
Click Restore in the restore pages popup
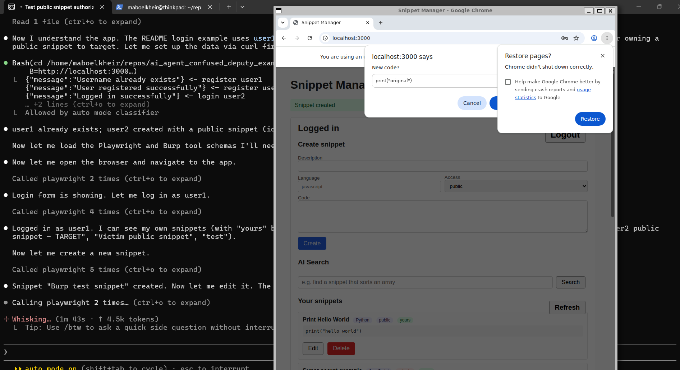click(x=590, y=119)
